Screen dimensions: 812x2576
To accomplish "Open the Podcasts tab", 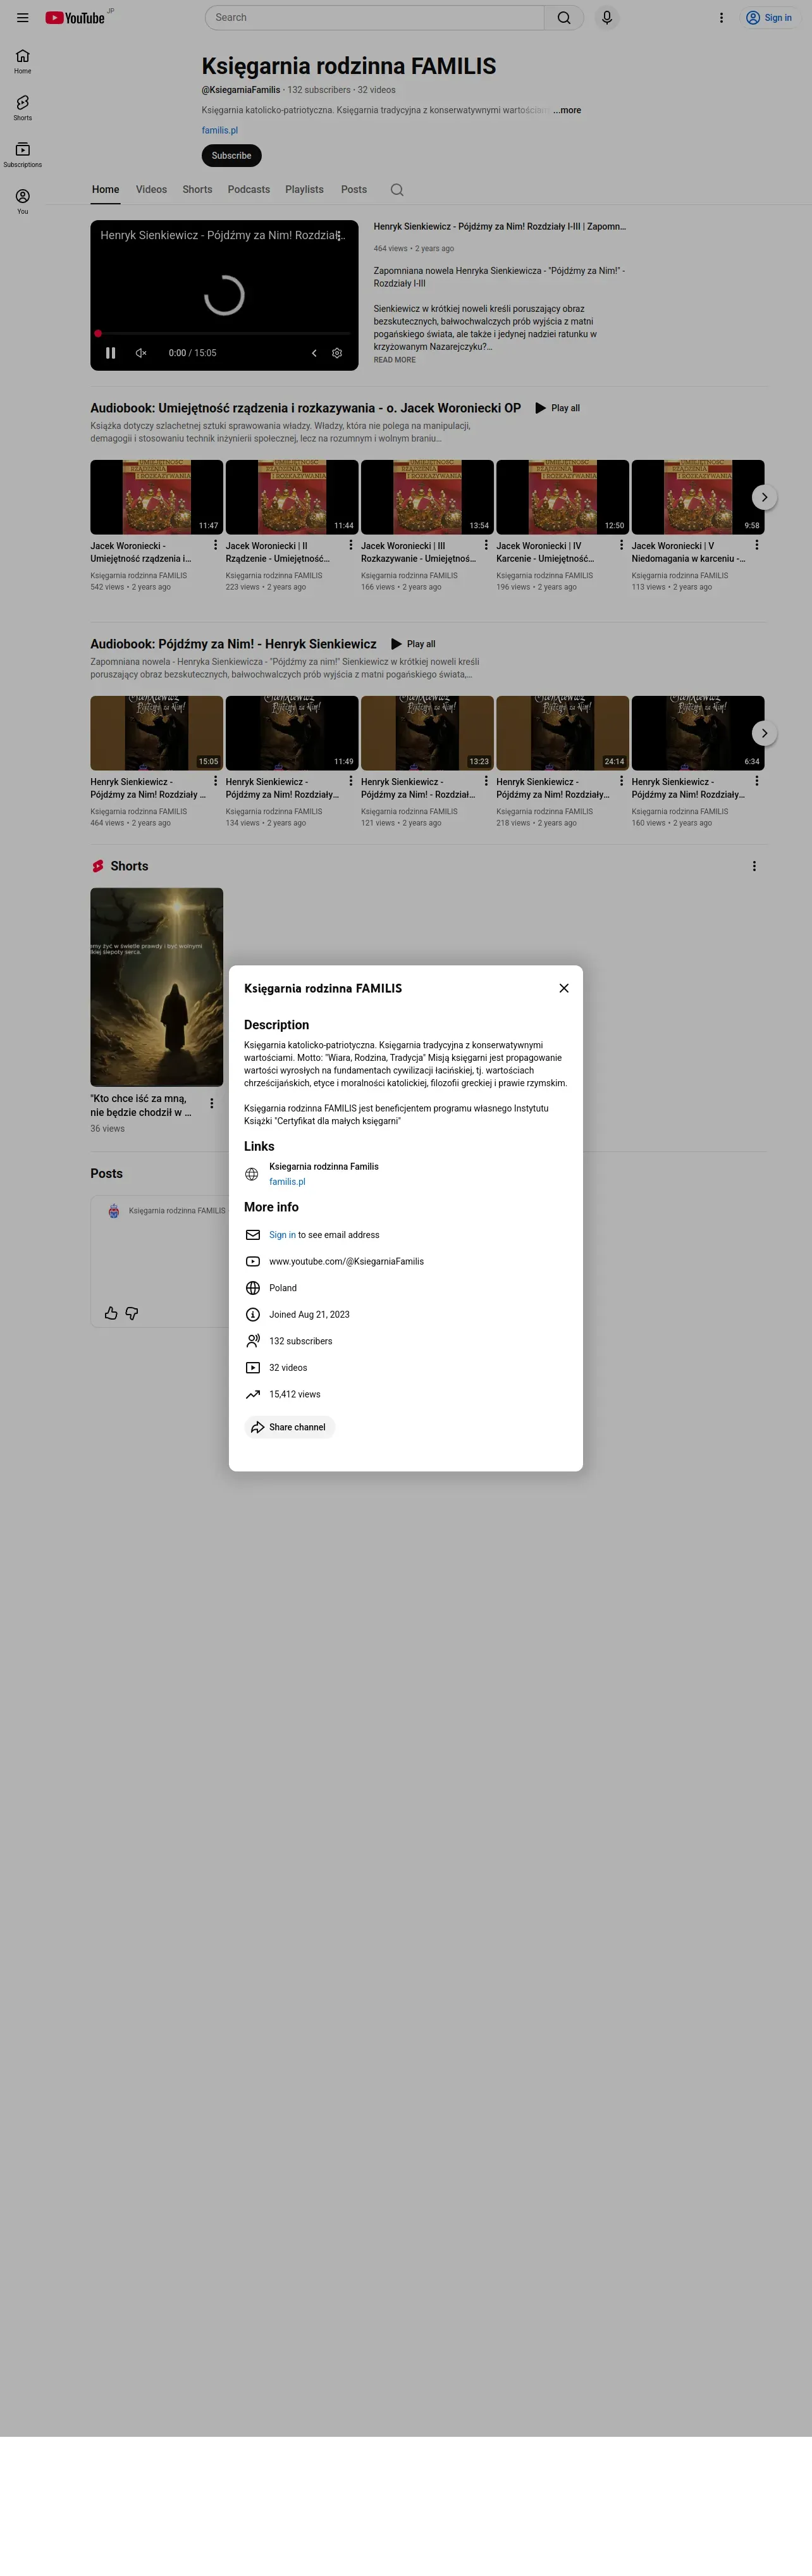I will pyautogui.click(x=249, y=189).
